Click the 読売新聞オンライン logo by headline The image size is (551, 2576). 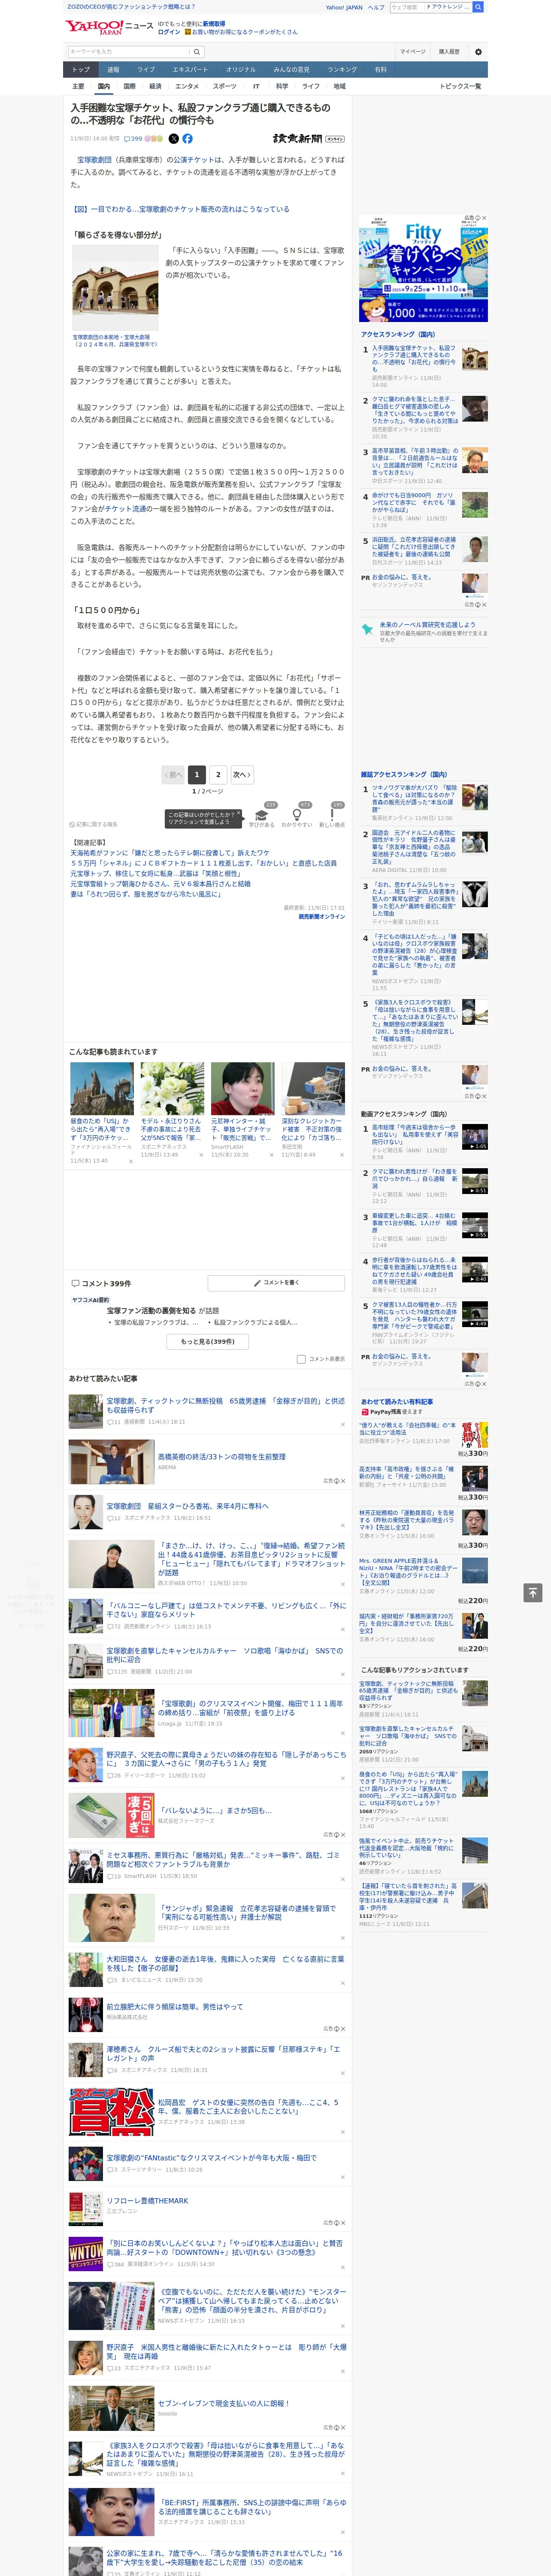tap(308, 139)
